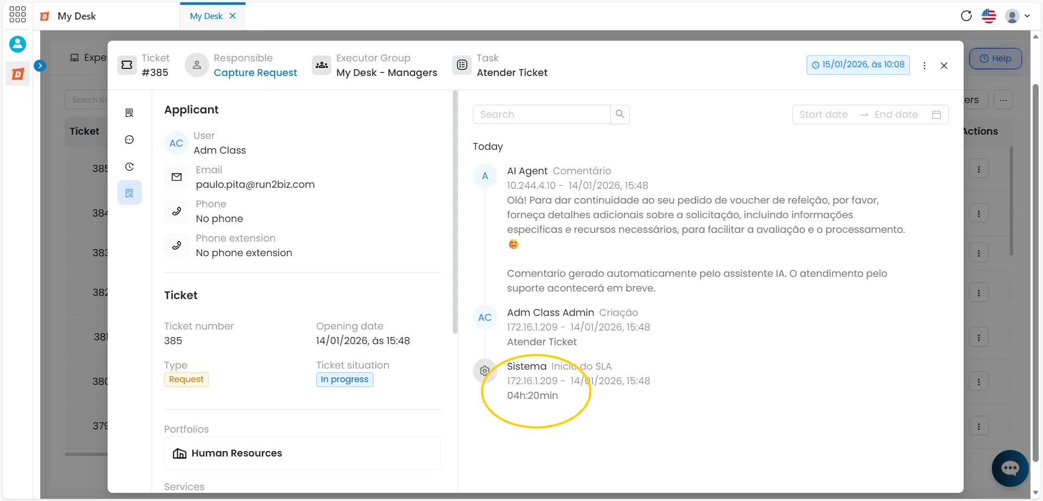Click the deadline 15/01/2026 às 10:08 badge
The image size is (1043, 501).
(858, 65)
